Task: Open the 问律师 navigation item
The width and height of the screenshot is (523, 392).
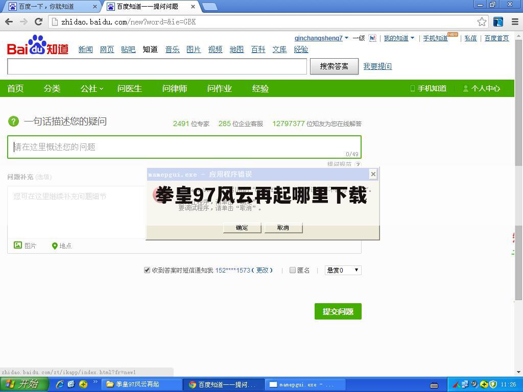Action: [175, 89]
